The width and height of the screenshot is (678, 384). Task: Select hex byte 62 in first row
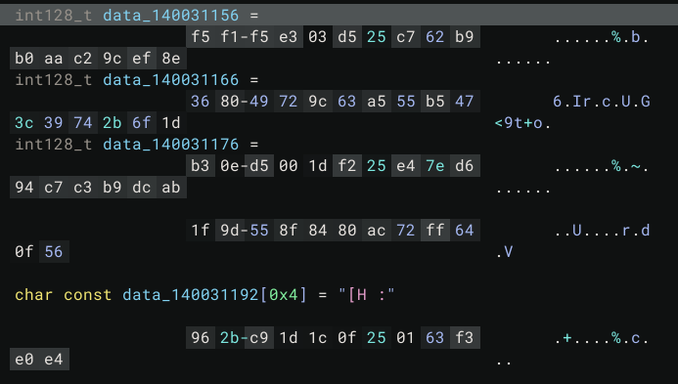coord(434,37)
